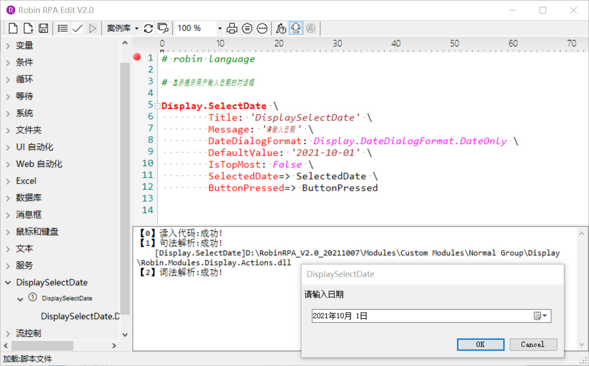589x366 pixels.
Task: Collapse the DisplaySelectDate category
Action: (8, 283)
